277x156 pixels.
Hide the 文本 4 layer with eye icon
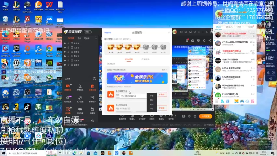[x=65, y=43]
